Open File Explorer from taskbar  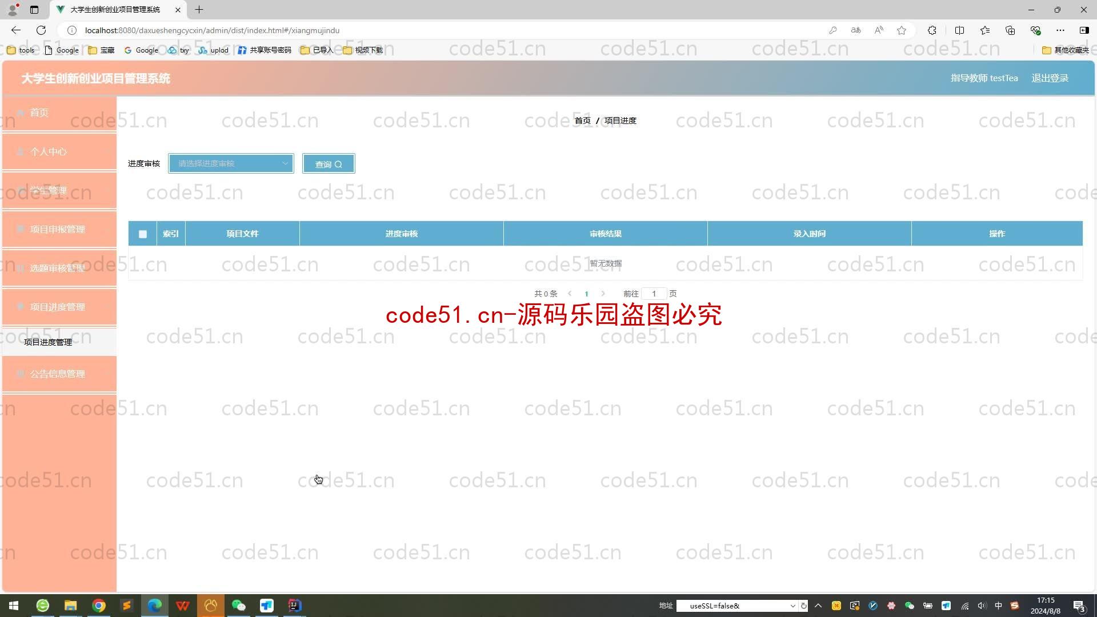click(x=70, y=606)
